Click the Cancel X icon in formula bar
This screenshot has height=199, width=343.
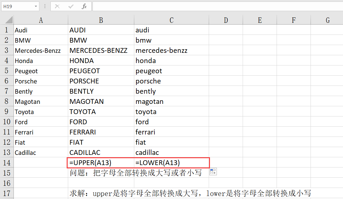[57, 6]
